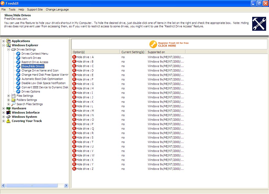Click the Drives Settings drive icon
This screenshot has height=194, width=269.
(13, 49)
